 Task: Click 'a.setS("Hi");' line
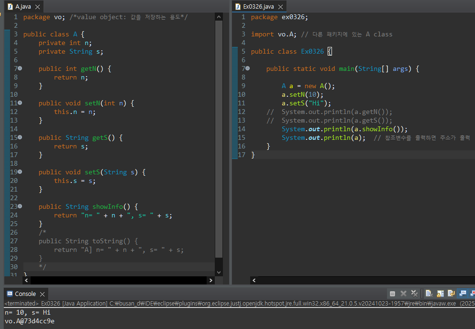pos(306,103)
